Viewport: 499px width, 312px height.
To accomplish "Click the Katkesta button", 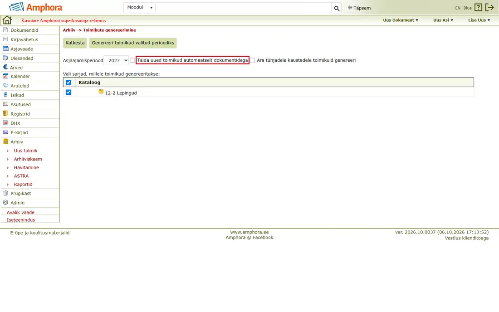I will 75,43.
